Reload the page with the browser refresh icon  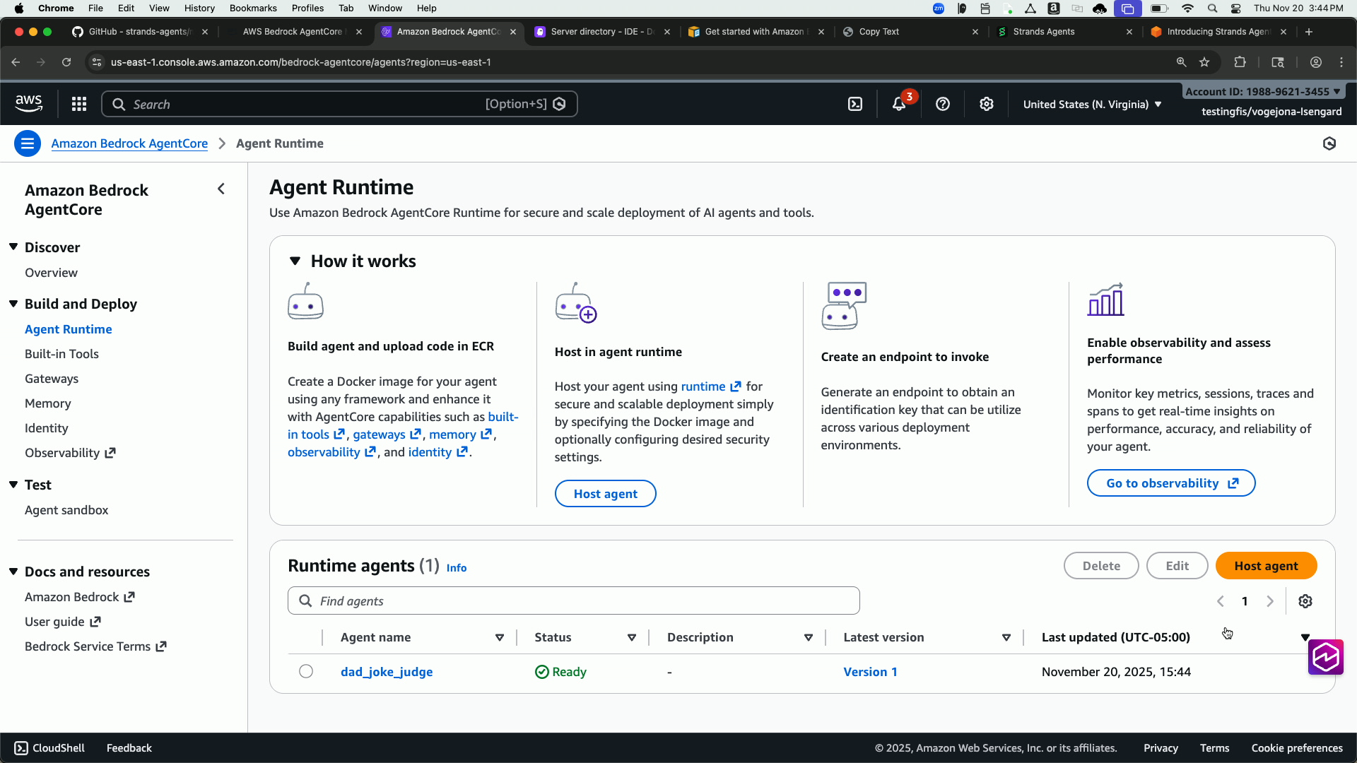coord(66,62)
